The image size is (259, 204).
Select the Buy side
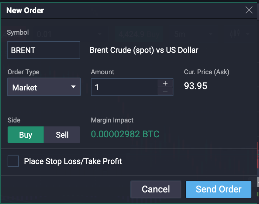coord(26,135)
